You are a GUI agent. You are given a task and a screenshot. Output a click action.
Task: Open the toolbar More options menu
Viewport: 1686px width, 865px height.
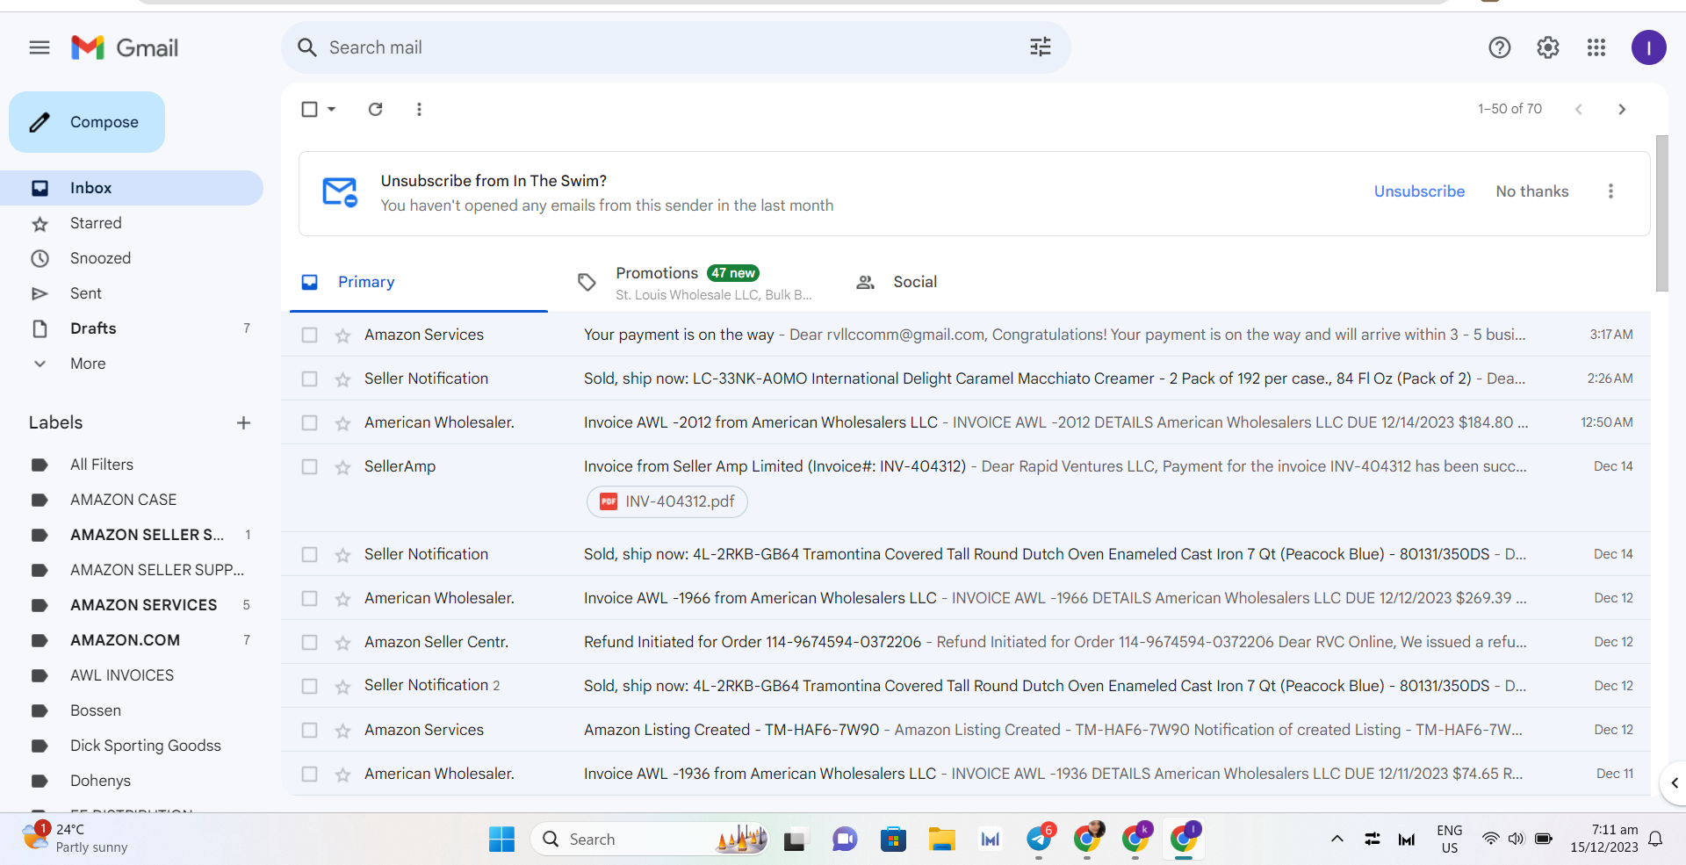[419, 109]
